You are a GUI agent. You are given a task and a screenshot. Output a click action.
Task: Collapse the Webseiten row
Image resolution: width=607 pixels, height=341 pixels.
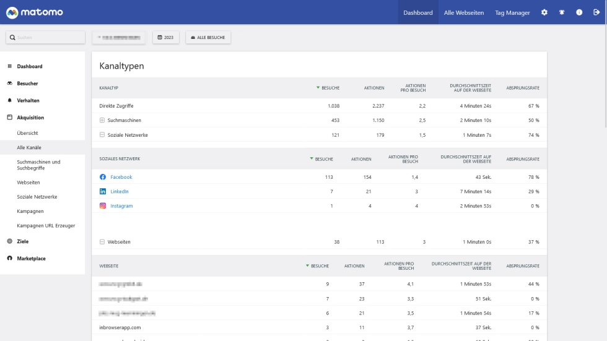102,242
